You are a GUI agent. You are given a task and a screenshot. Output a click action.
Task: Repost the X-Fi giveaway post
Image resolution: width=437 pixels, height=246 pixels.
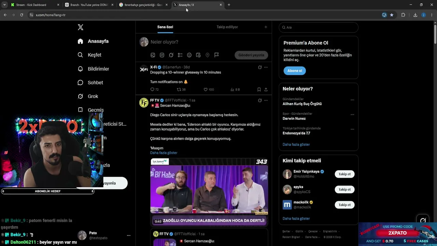pos(181,90)
